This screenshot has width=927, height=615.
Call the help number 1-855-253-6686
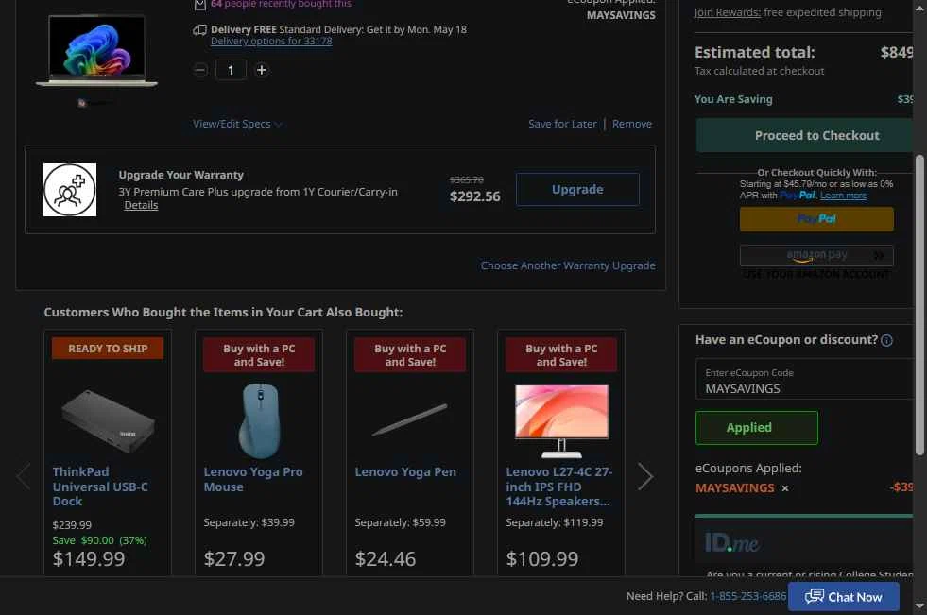click(x=747, y=596)
